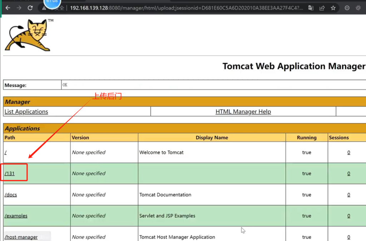Viewport: 366px width, 241px height.
Task: Click the running status true for /docs
Action: tap(306, 195)
